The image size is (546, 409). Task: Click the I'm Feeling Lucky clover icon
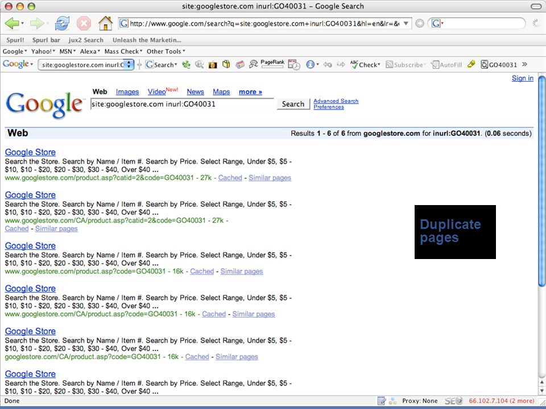point(187,64)
